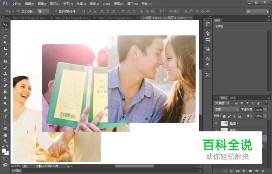Open the Brush Presets panel icon
The width and height of the screenshot is (272, 174).
point(208,33)
